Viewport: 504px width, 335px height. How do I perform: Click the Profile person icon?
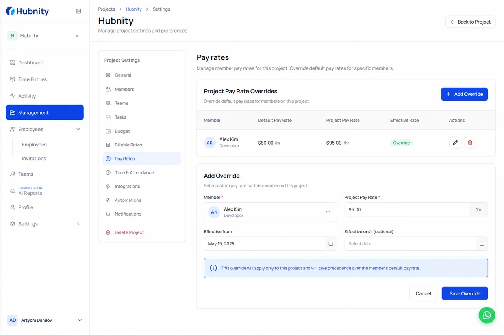tap(13, 207)
